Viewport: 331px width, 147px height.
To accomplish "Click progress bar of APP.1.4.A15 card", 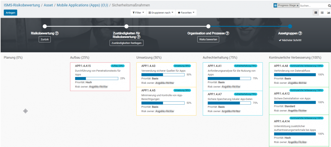I will (96, 78).
